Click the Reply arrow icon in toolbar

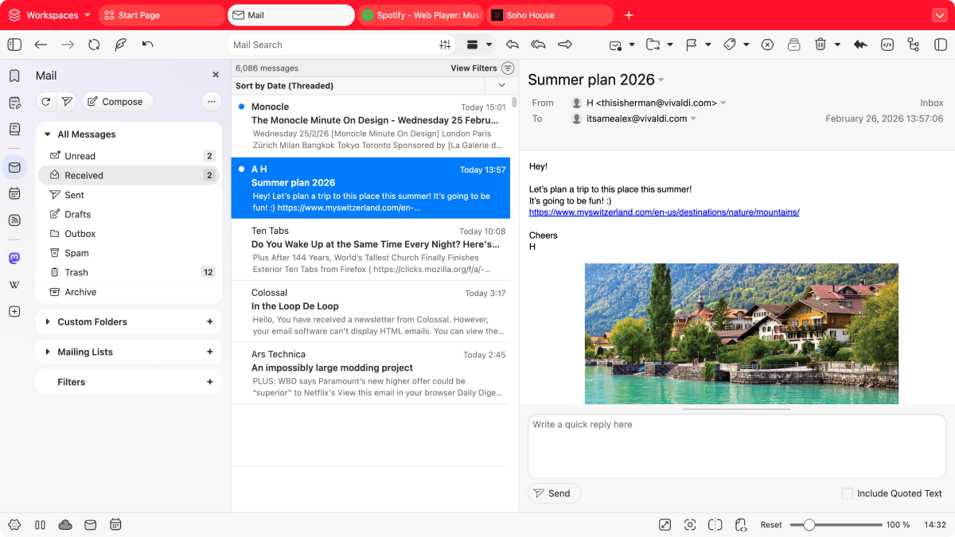tap(513, 45)
